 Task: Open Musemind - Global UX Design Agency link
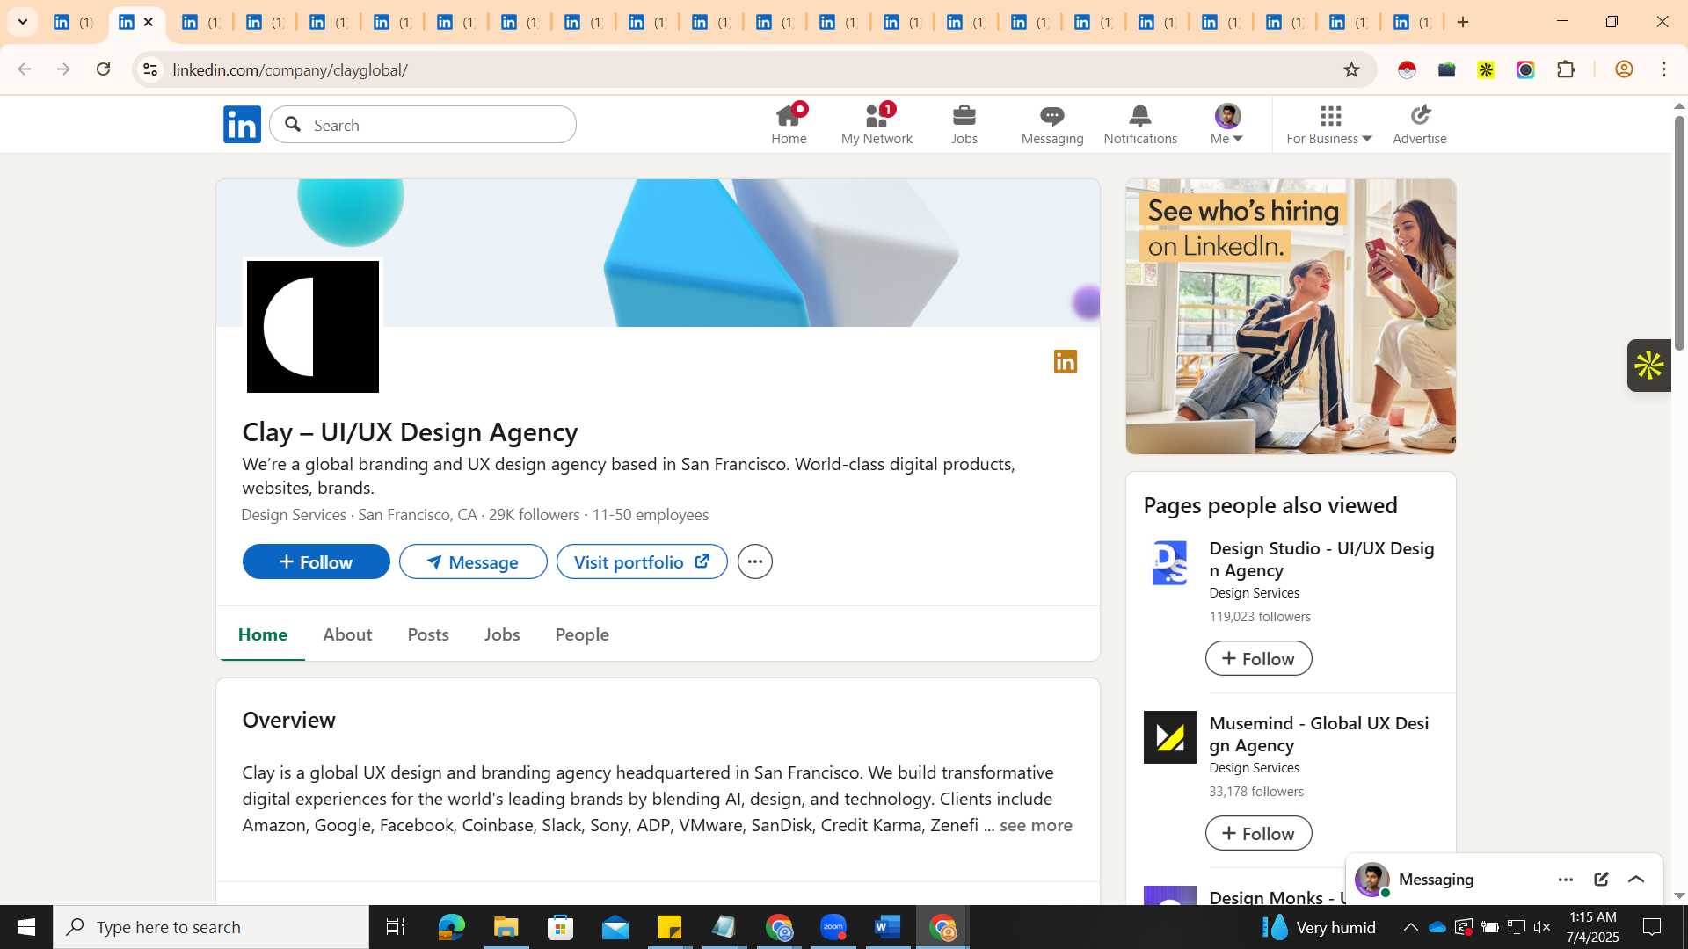pos(1319,734)
